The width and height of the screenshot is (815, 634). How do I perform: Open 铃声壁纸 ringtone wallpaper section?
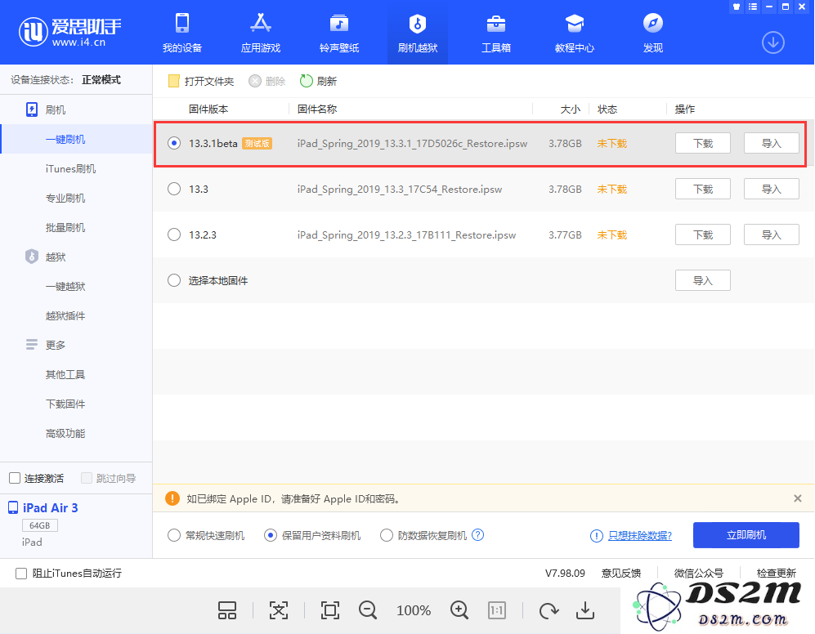pos(339,33)
